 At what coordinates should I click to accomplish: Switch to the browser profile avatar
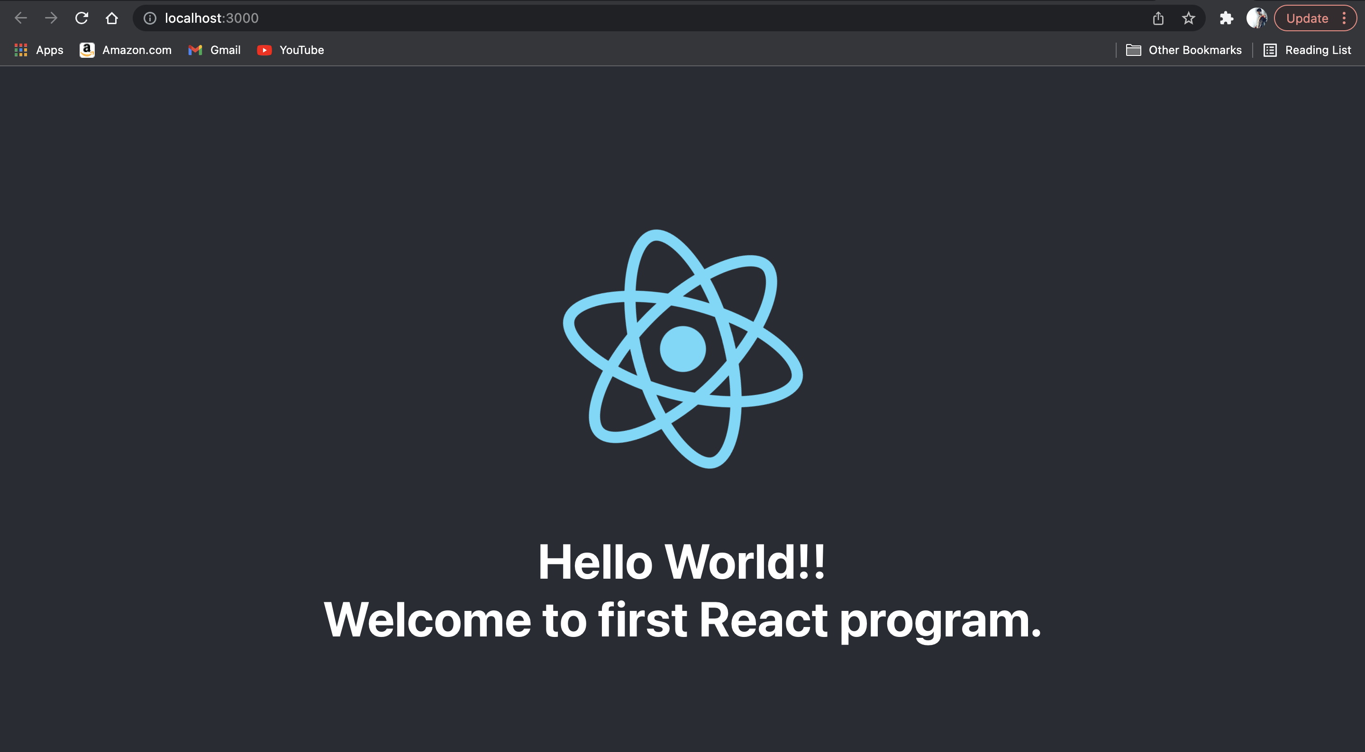click(1256, 18)
